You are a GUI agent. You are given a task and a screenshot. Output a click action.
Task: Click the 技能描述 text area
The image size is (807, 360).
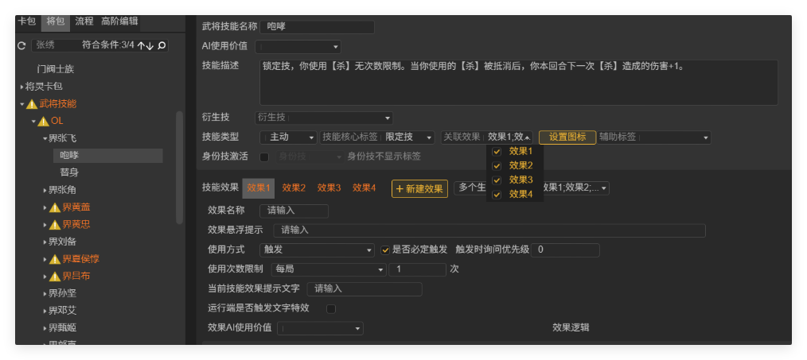coord(519,83)
